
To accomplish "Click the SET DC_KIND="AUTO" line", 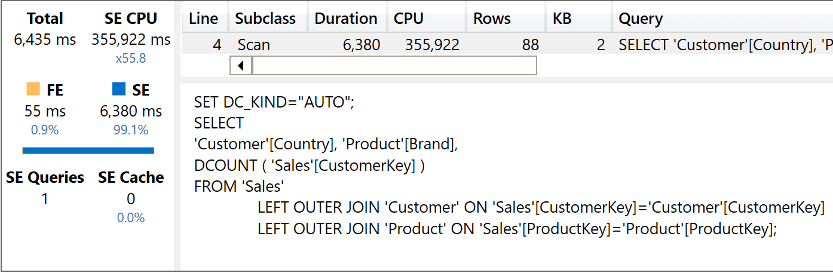I will [274, 102].
